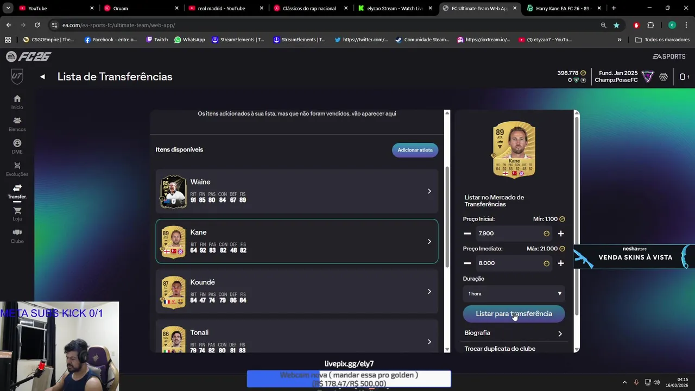Open the Todos os marcadores folder
Screen dimensions: 695x391
point(662,40)
